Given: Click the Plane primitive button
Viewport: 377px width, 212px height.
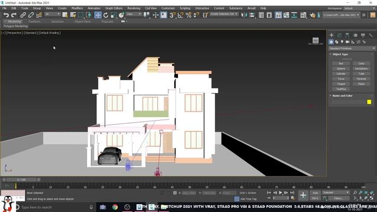Looking at the screenshot, I should [x=361, y=84].
